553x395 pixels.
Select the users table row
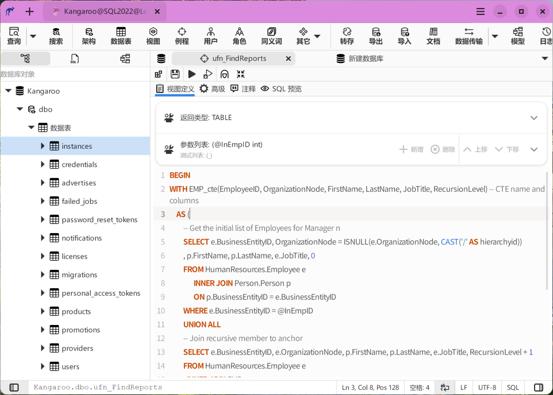tap(75, 366)
